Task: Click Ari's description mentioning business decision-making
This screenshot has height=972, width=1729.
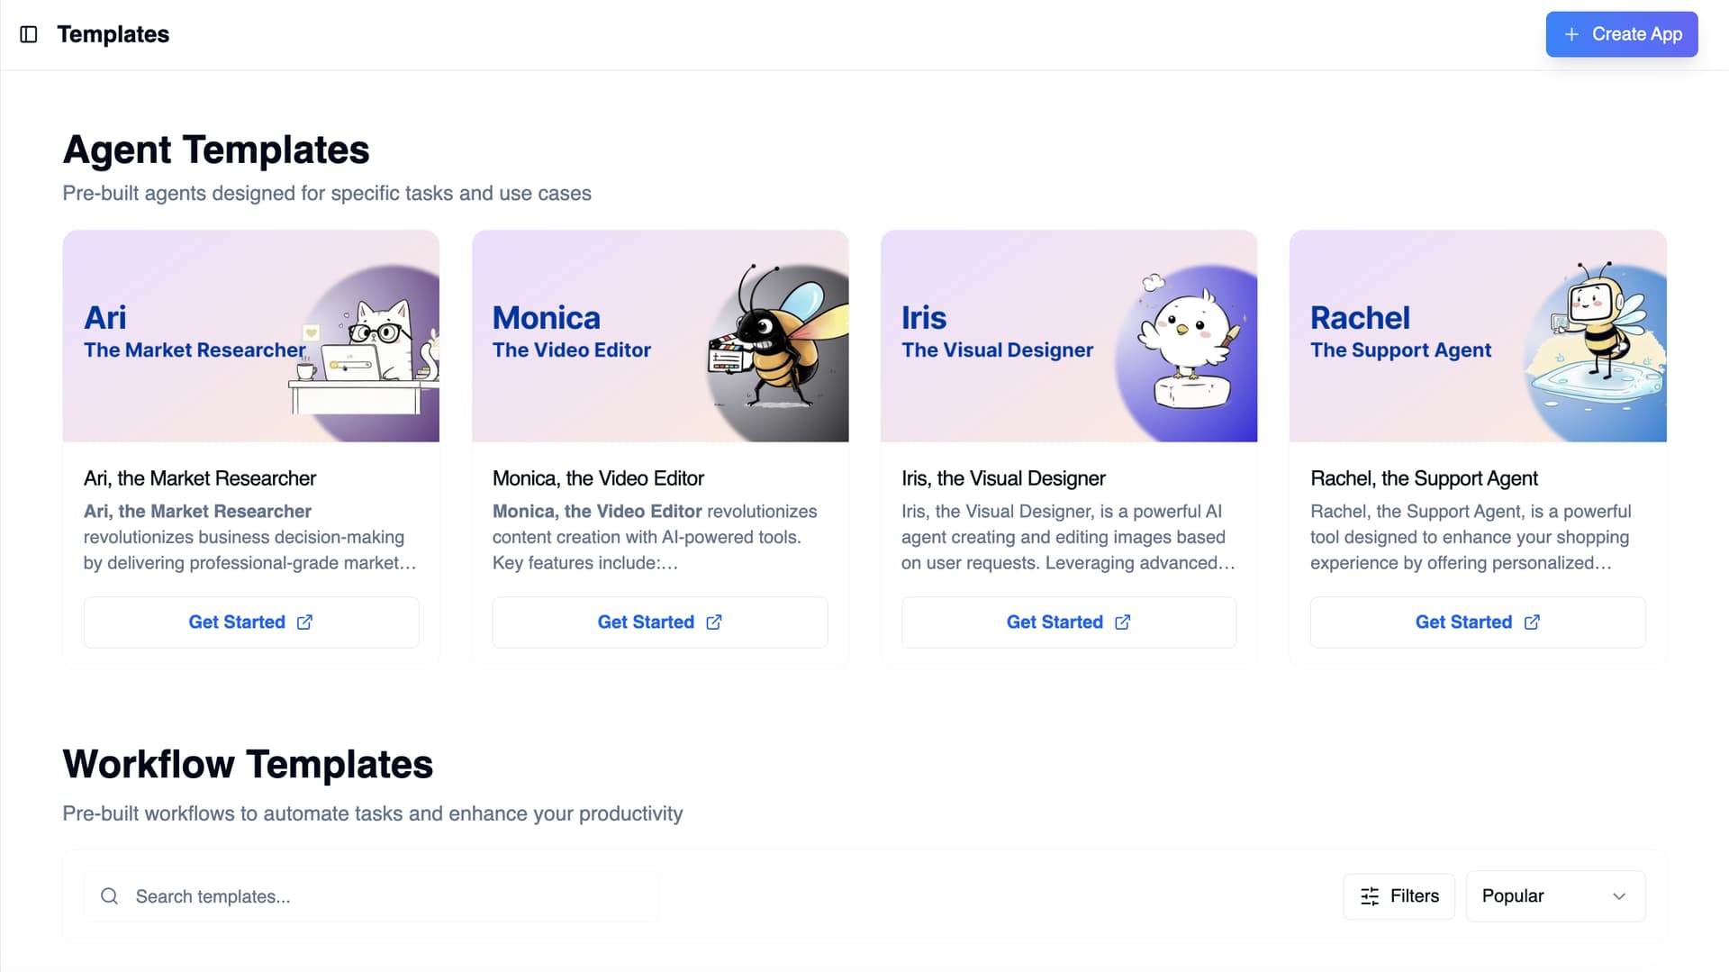Action: 250,537
